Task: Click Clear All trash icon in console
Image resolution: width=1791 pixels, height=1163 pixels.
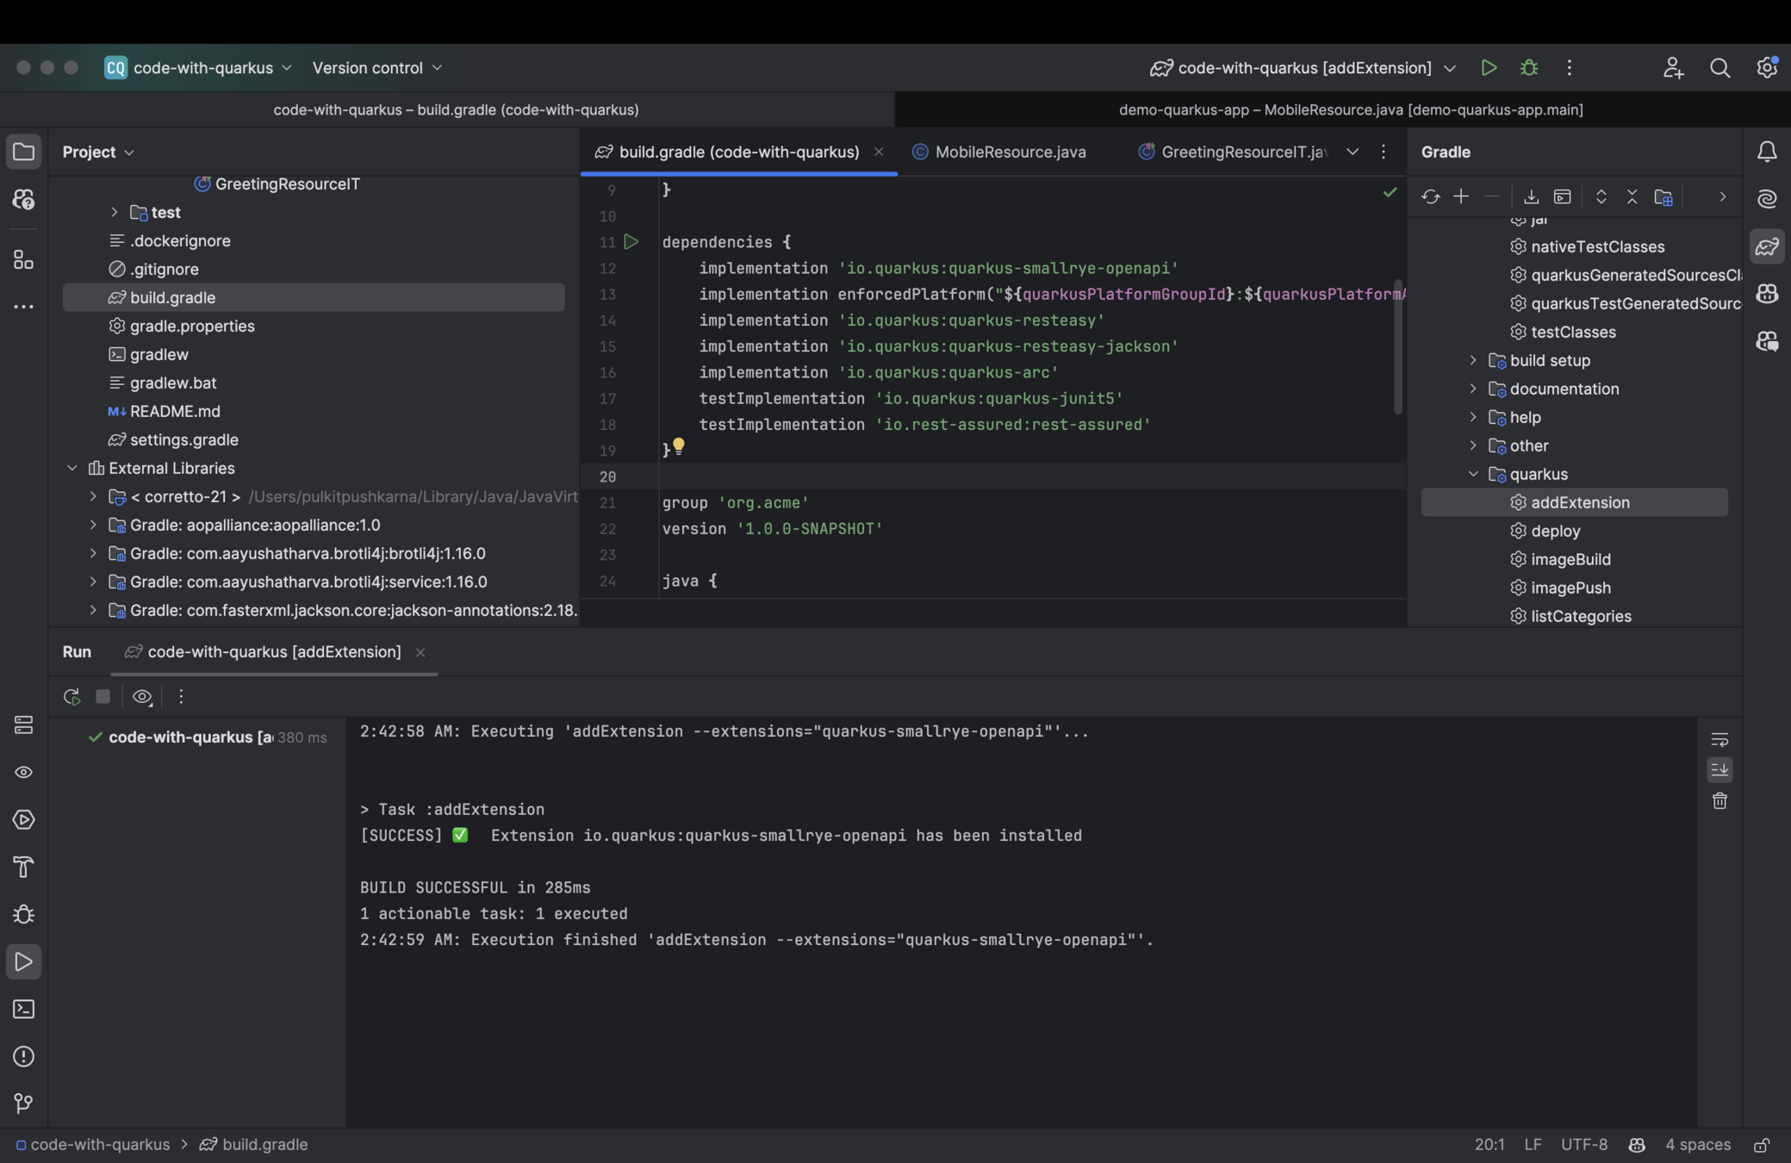Action: point(1719,801)
